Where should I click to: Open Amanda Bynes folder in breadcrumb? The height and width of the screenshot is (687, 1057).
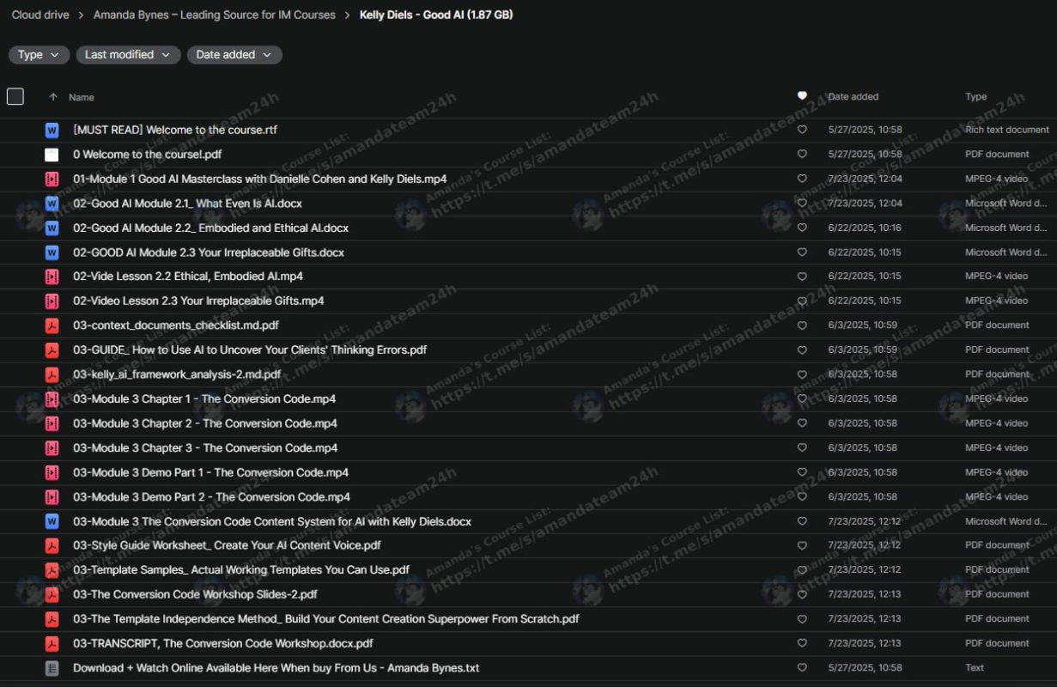[214, 15]
